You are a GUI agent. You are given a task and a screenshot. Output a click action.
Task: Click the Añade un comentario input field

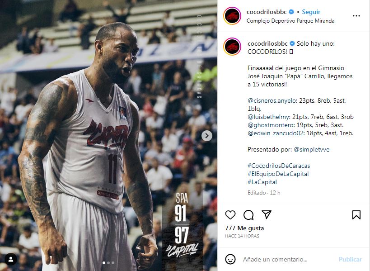pos(289,259)
